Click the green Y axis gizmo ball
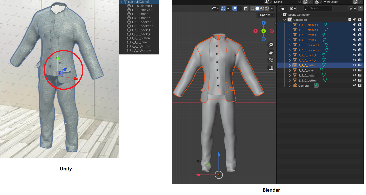 264,31
